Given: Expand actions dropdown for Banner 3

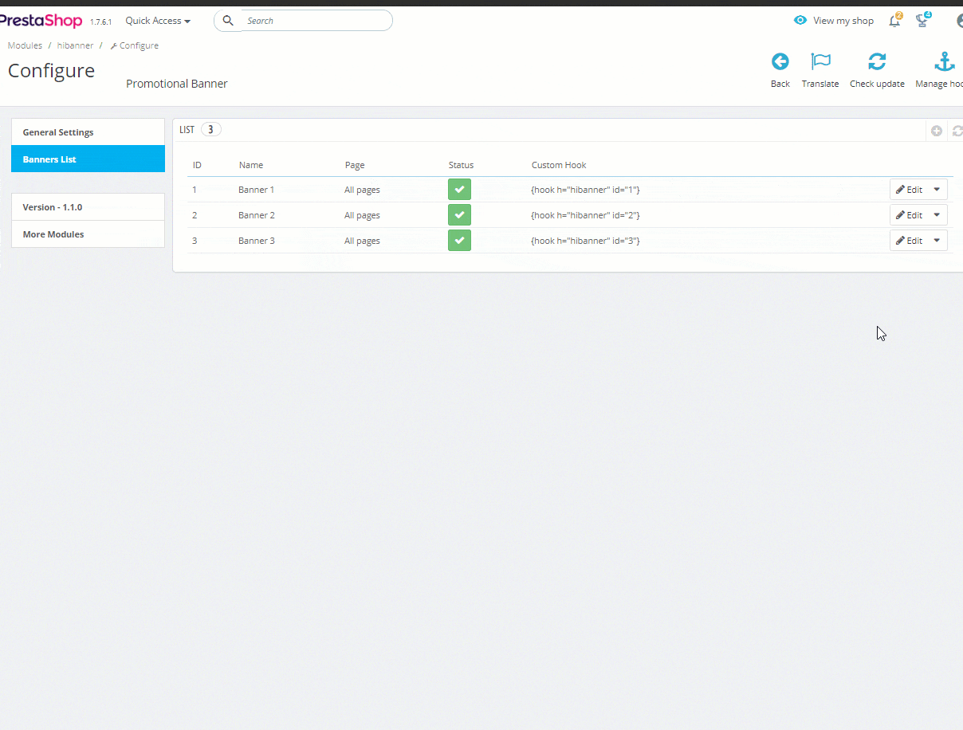Looking at the screenshot, I should point(937,241).
